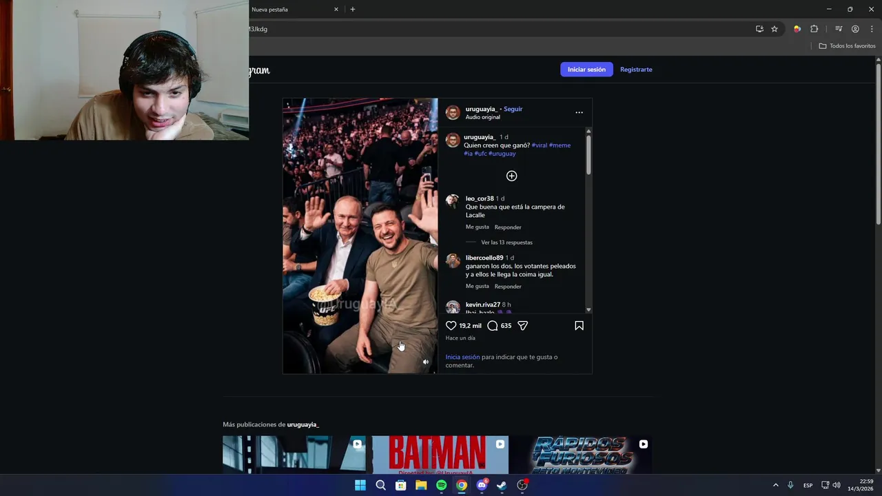The width and height of the screenshot is (882, 496).
Task: Open comments via the speech bubble icon
Action: pyautogui.click(x=492, y=326)
